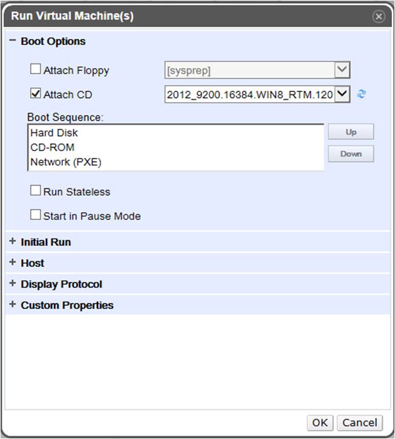Confirm with the OK button
Viewport: 395px width, 439px height.
320,423
